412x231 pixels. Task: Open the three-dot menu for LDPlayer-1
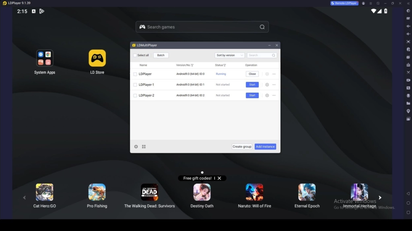click(274, 85)
